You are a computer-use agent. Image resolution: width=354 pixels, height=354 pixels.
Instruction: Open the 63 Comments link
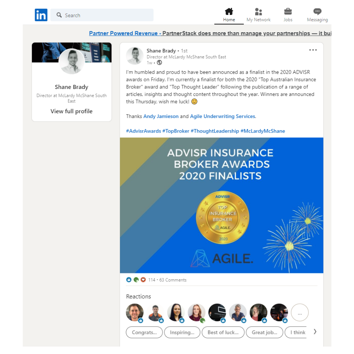coord(173,280)
